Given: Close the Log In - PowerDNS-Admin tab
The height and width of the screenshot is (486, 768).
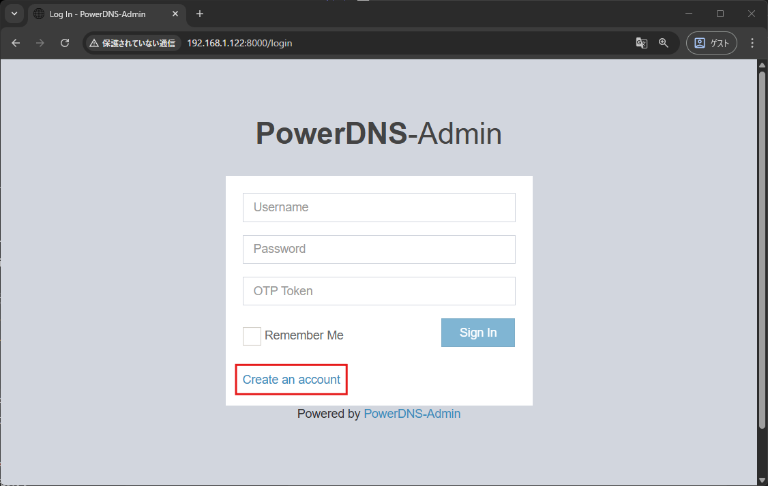Looking at the screenshot, I should pos(175,14).
